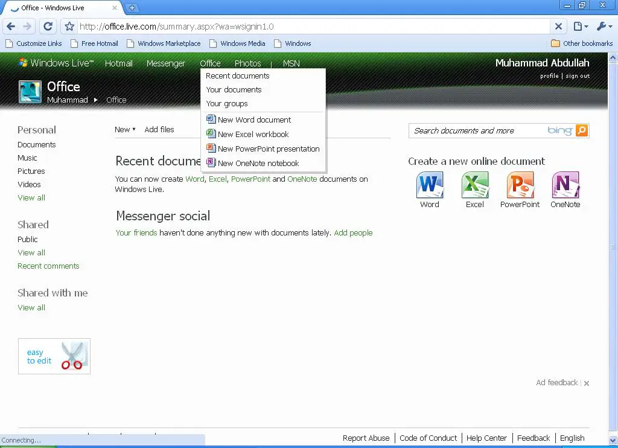The width and height of the screenshot is (618, 448).
Task: Open a new browser tab
Action: (132, 8)
